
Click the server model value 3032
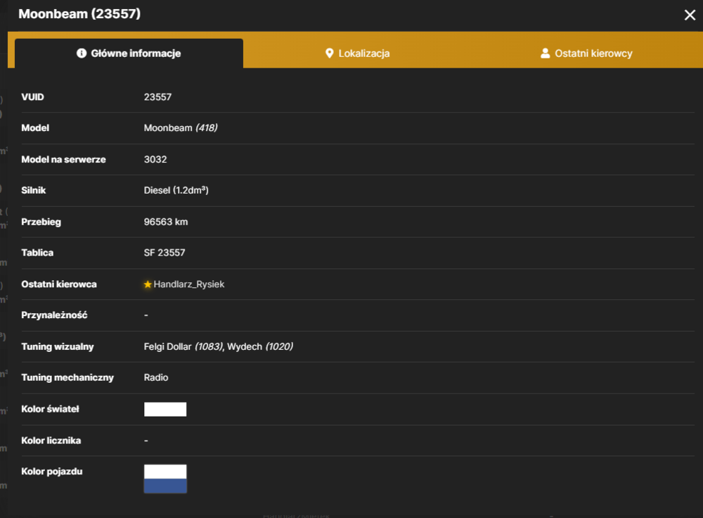[x=155, y=159]
